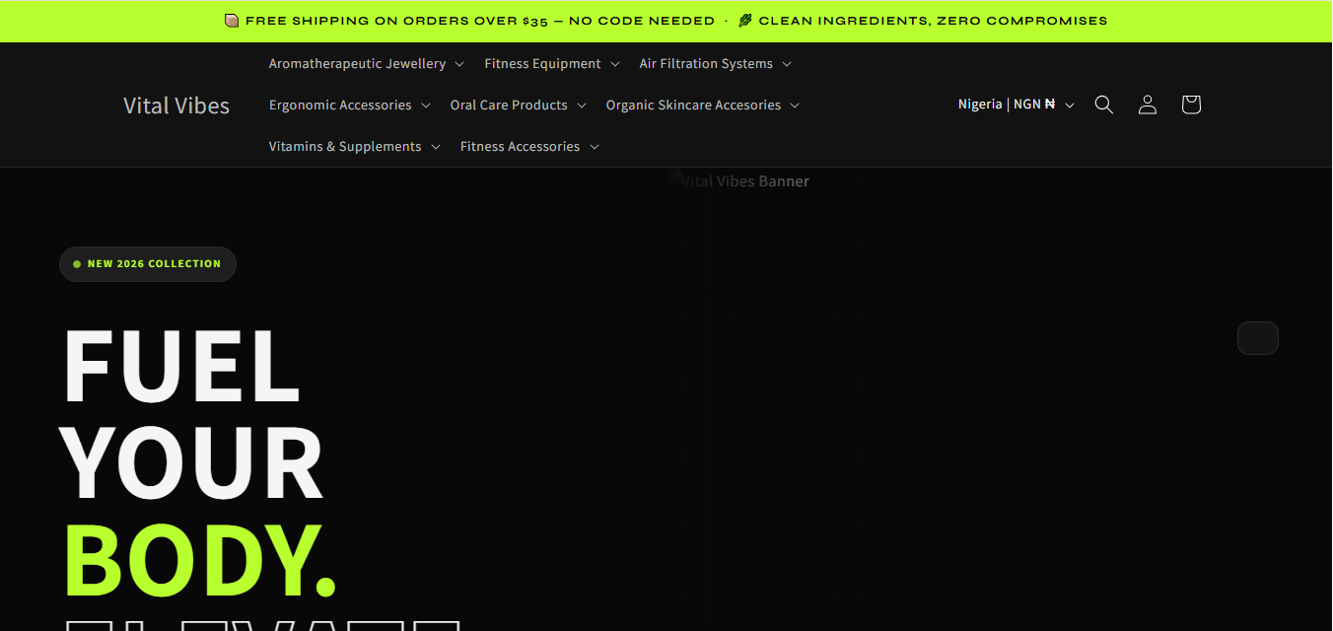The width and height of the screenshot is (1333, 631).
Task: Click the dark rounded button at right of banner
Action: (x=1257, y=338)
